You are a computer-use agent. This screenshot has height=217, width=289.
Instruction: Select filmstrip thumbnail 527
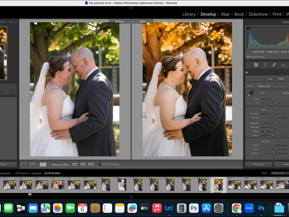click(234, 185)
